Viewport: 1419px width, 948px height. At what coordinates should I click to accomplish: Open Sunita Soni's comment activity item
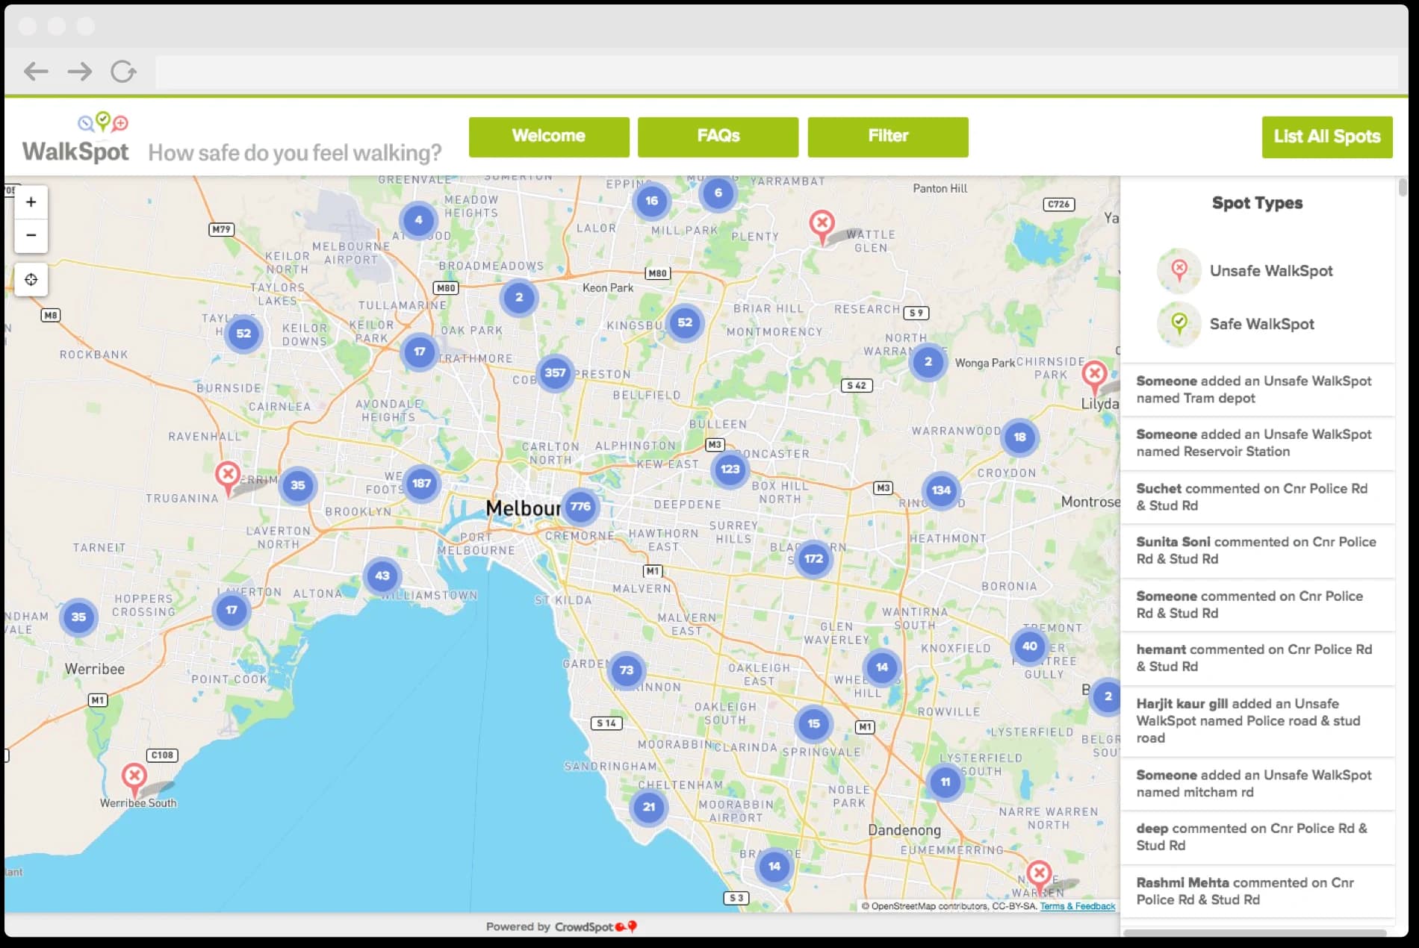point(1258,551)
